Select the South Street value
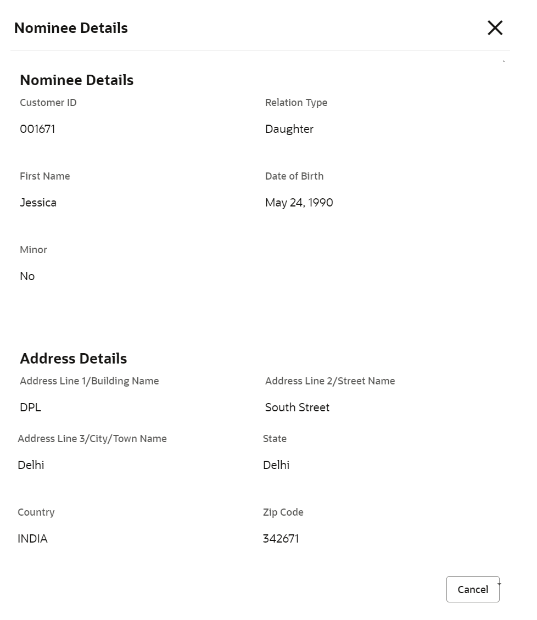 click(297, 407)
